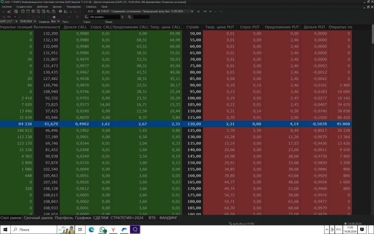The height and width of the screenshot is (234, 374).
Task: Click the Страйк column header
Action: point(193,27)
